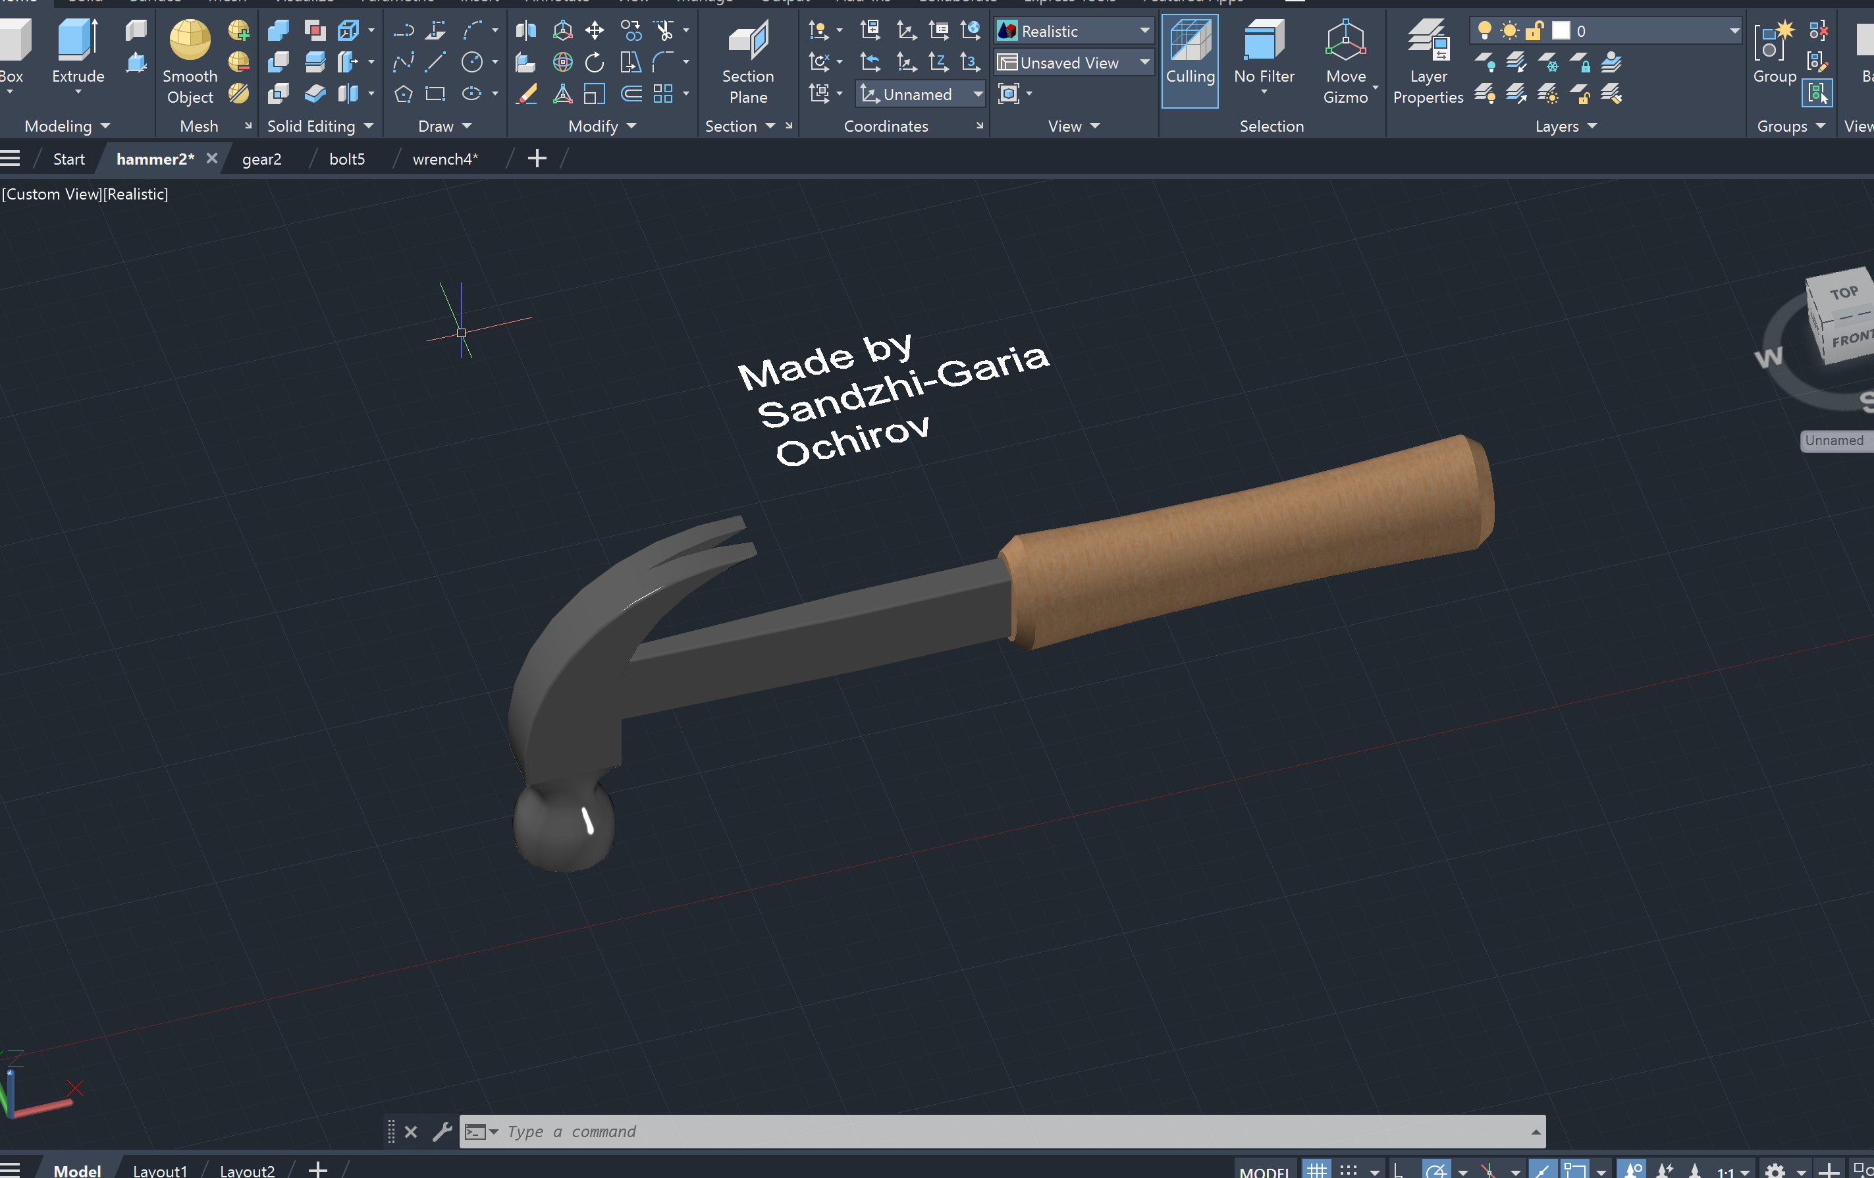Select the Line draw tool
Screen dimensions: 1874x1178
(x=435, y=63)
